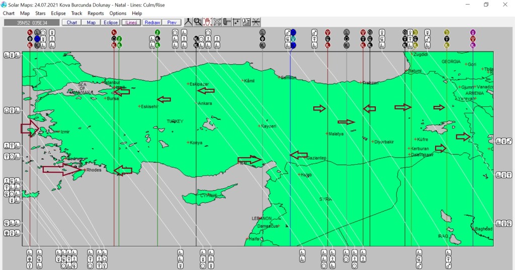Click the crossed lines icon beside the hand
The image size is (515, 270).
coord(217,22)
